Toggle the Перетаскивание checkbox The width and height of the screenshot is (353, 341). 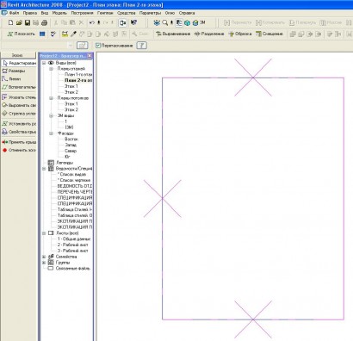tap(98, 46)
